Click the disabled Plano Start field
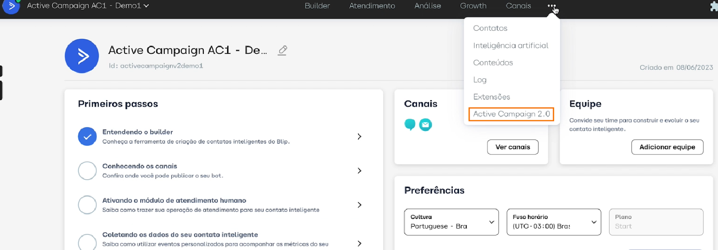The image size is (718, 250). (x=656, y=222)
